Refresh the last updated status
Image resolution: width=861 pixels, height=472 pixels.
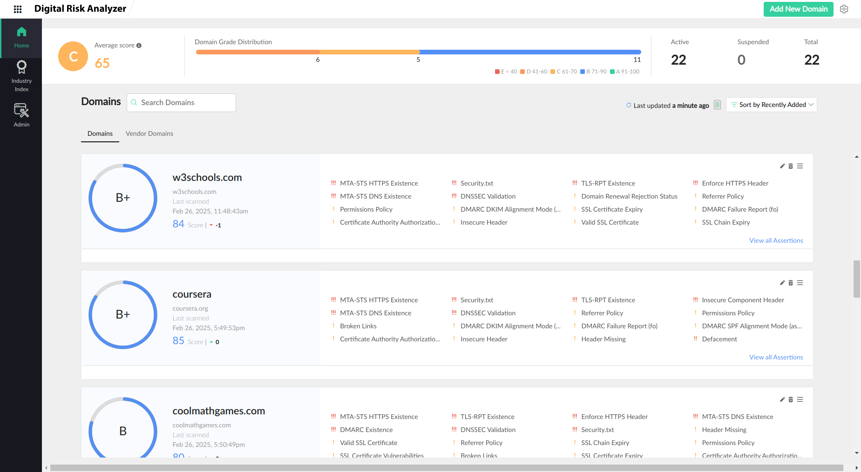[628, 105]
